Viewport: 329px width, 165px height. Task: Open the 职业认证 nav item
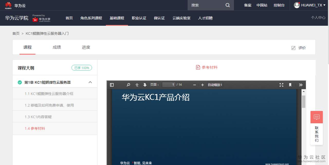click(x=139, y=18)
